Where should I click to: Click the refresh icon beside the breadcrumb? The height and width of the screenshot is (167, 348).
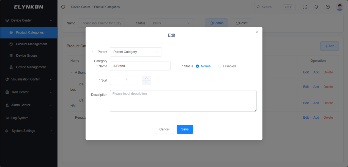click(x=63, y=7)
